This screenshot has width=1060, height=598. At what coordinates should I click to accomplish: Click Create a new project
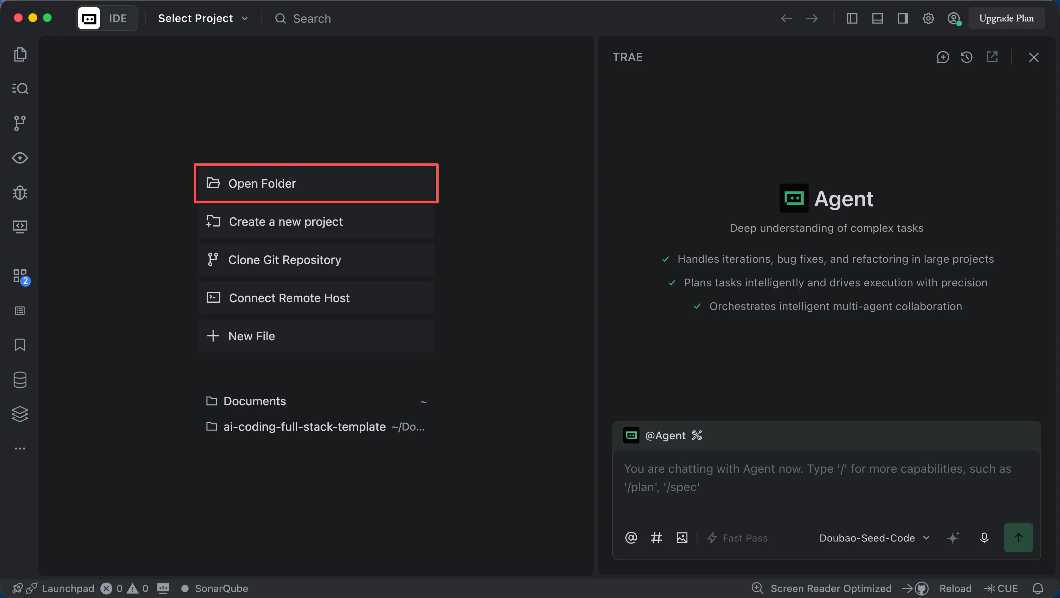316,221
